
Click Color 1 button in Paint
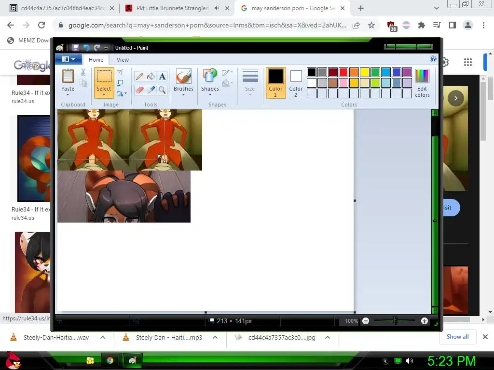coord(275,83)
